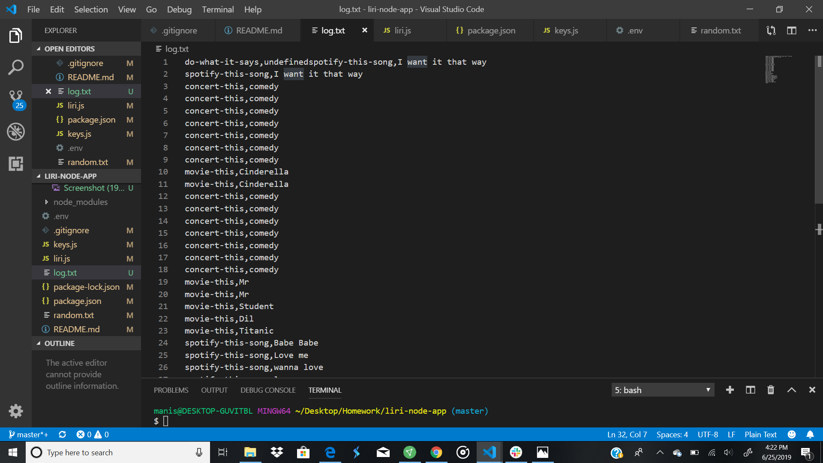Collapse the OPEN EDITORS section
This screenshot has width=823, height=463.
(x=69, y=48)
